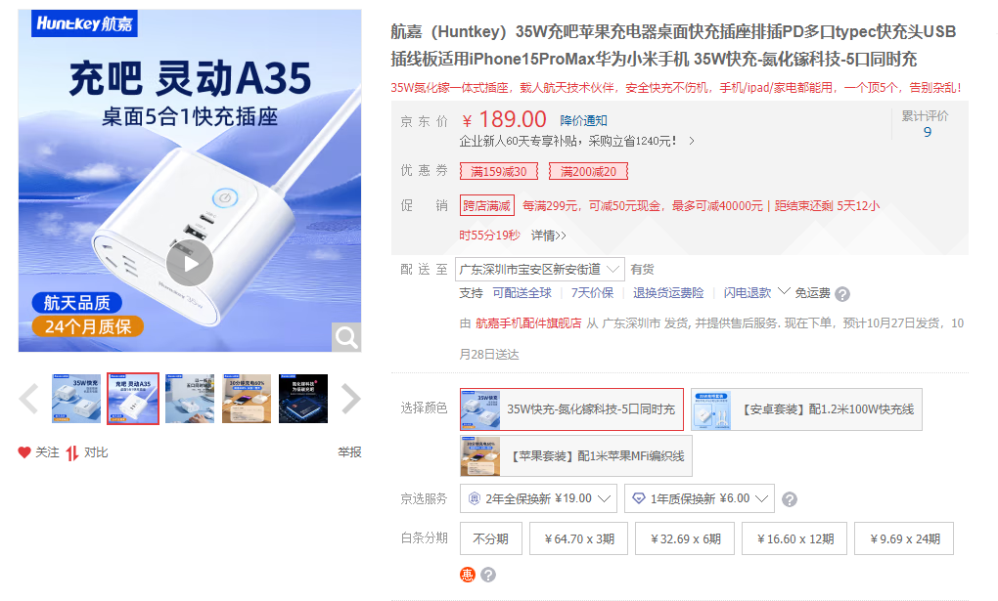Image resolution: width=998 pixels, height=601 pixels.
Task: Click the orange 惠 badge icon
Action: pyautogui.click(x=467, y=575)
